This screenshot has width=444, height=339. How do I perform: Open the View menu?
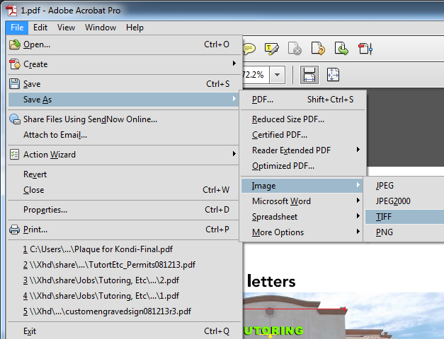[66, 28]
